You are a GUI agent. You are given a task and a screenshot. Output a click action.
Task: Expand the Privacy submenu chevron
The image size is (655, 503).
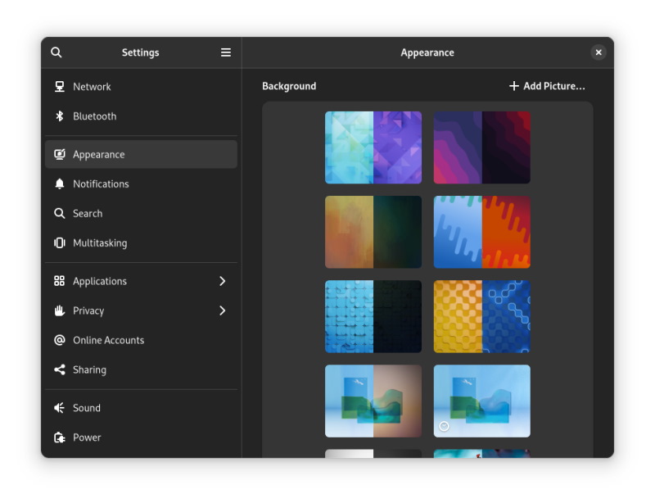click(222, 311)
